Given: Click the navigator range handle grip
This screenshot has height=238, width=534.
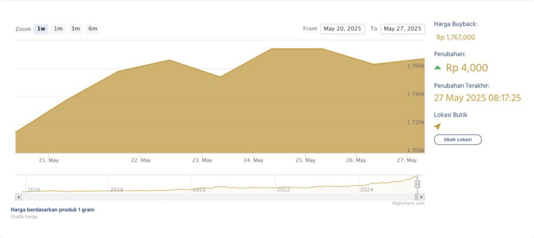Looking at the screenshot, I should pos(417,184).
